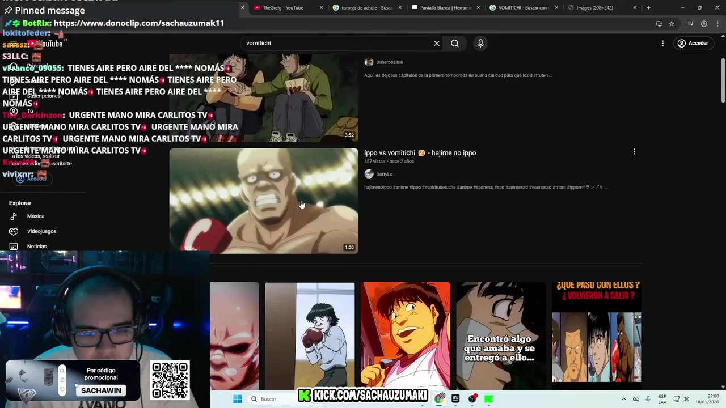Image resolution: width=726 pixels, height=408 pixels.
Task: Open DoffyLx channel link
Action: (x=384, y=175)
